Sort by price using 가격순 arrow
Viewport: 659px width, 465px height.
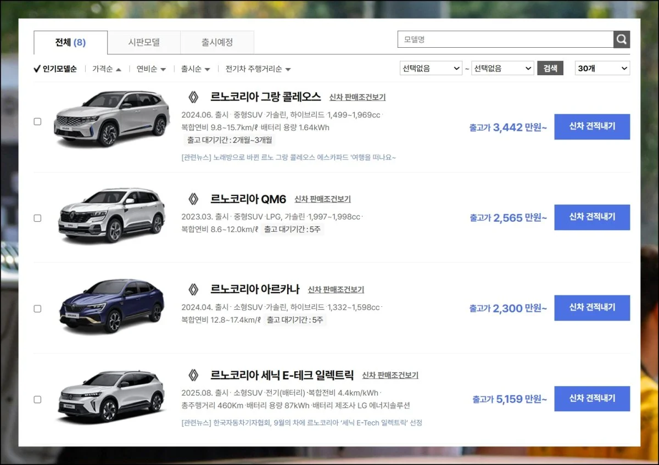(x=107, y=69)
